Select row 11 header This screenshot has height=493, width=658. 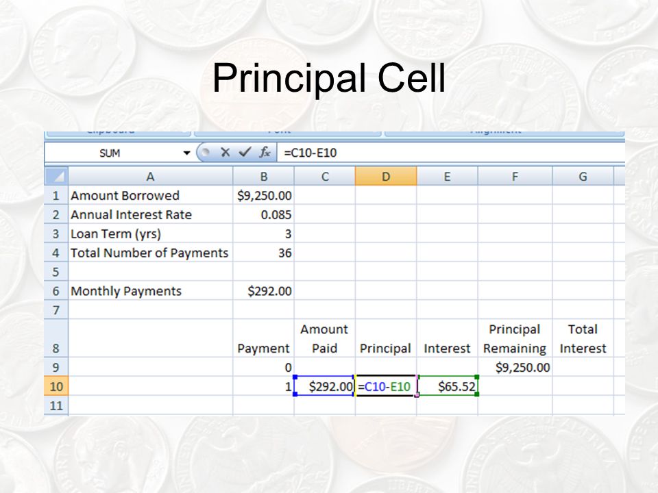pos(56,405)
